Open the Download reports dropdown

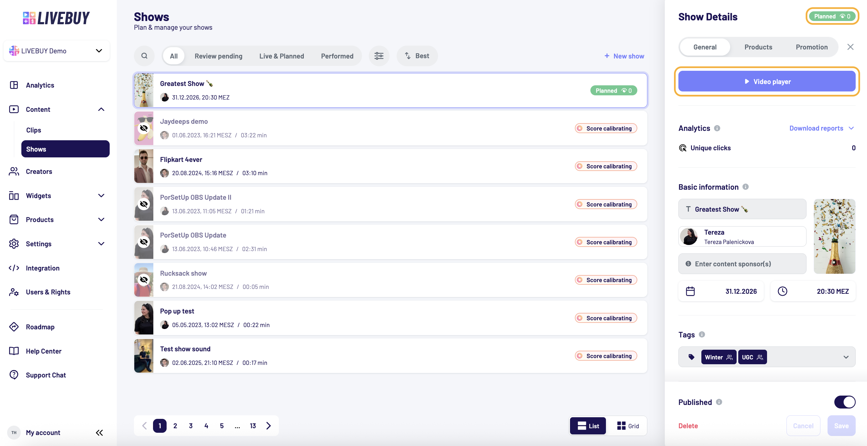coord(821,128)
